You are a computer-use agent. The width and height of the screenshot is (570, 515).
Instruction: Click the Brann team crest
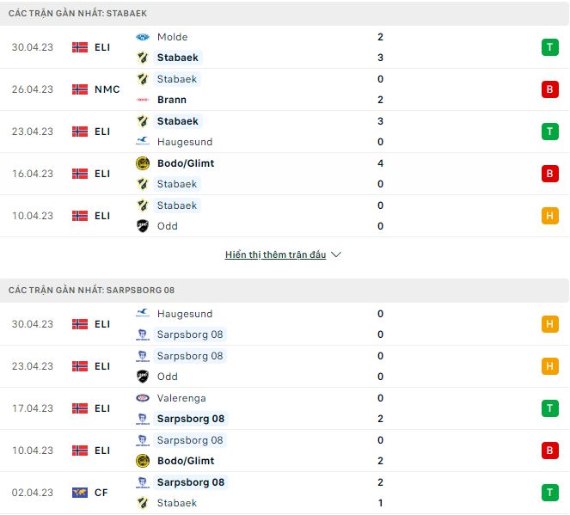(143, 100)
